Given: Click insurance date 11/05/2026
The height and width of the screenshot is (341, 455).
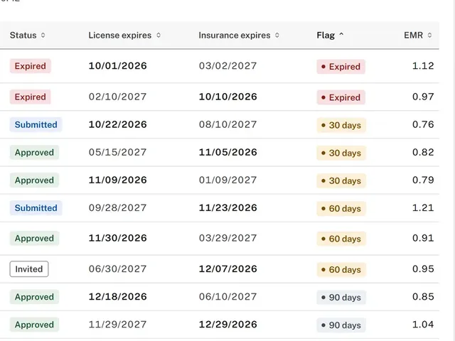Looking at the screenshot, I should tap(227, 152).
